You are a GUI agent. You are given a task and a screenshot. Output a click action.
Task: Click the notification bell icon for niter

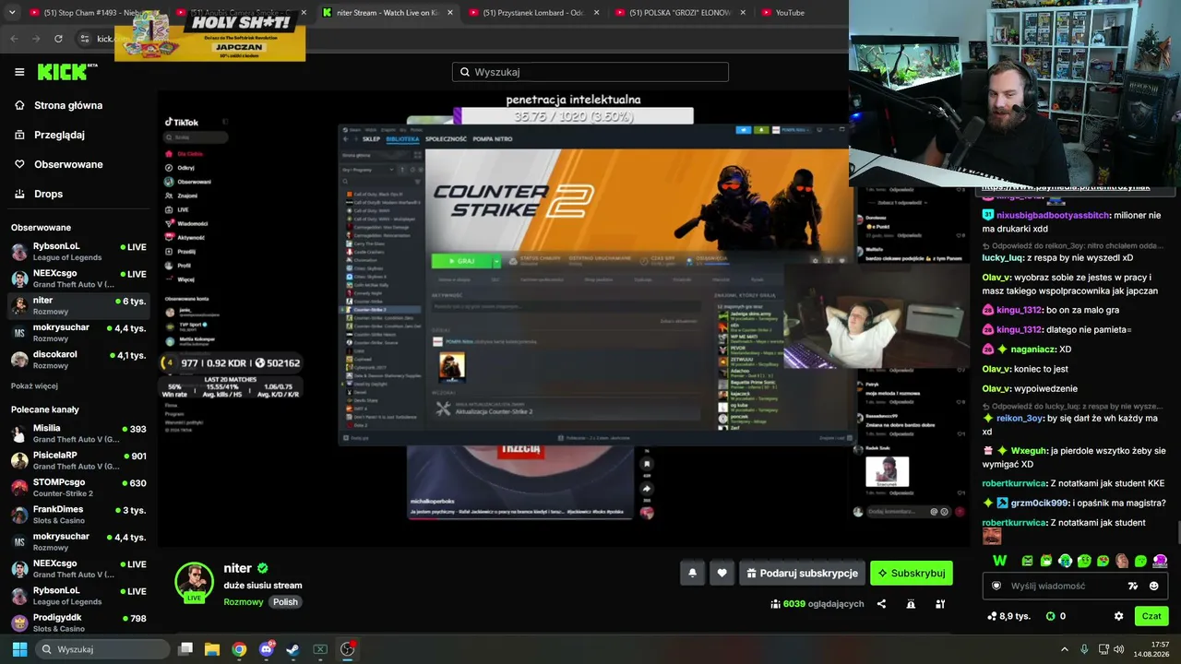point(693,573)
